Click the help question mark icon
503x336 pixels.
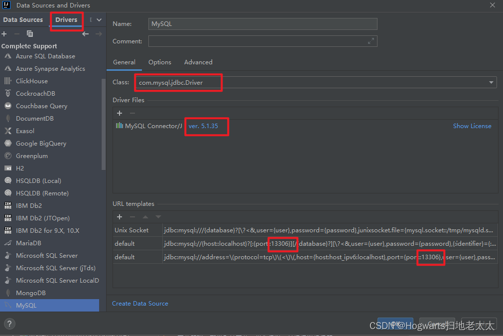(x=9, y=324)
